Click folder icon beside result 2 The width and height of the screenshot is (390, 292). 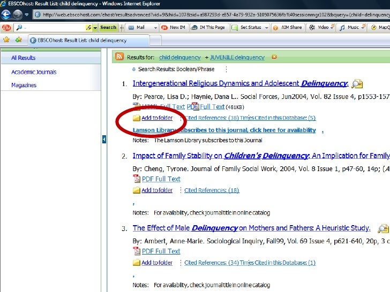136,190
